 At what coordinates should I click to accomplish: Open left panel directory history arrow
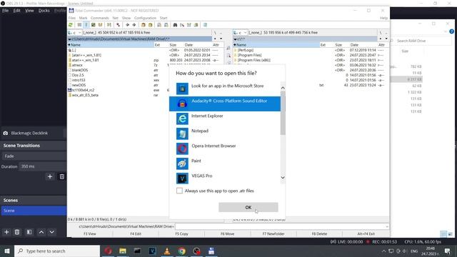221,39
